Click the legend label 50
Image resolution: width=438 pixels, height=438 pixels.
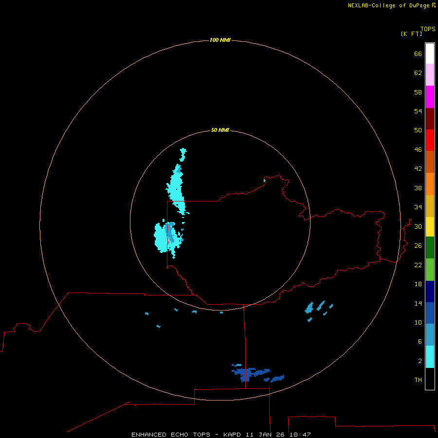click(x=418, y=130)
